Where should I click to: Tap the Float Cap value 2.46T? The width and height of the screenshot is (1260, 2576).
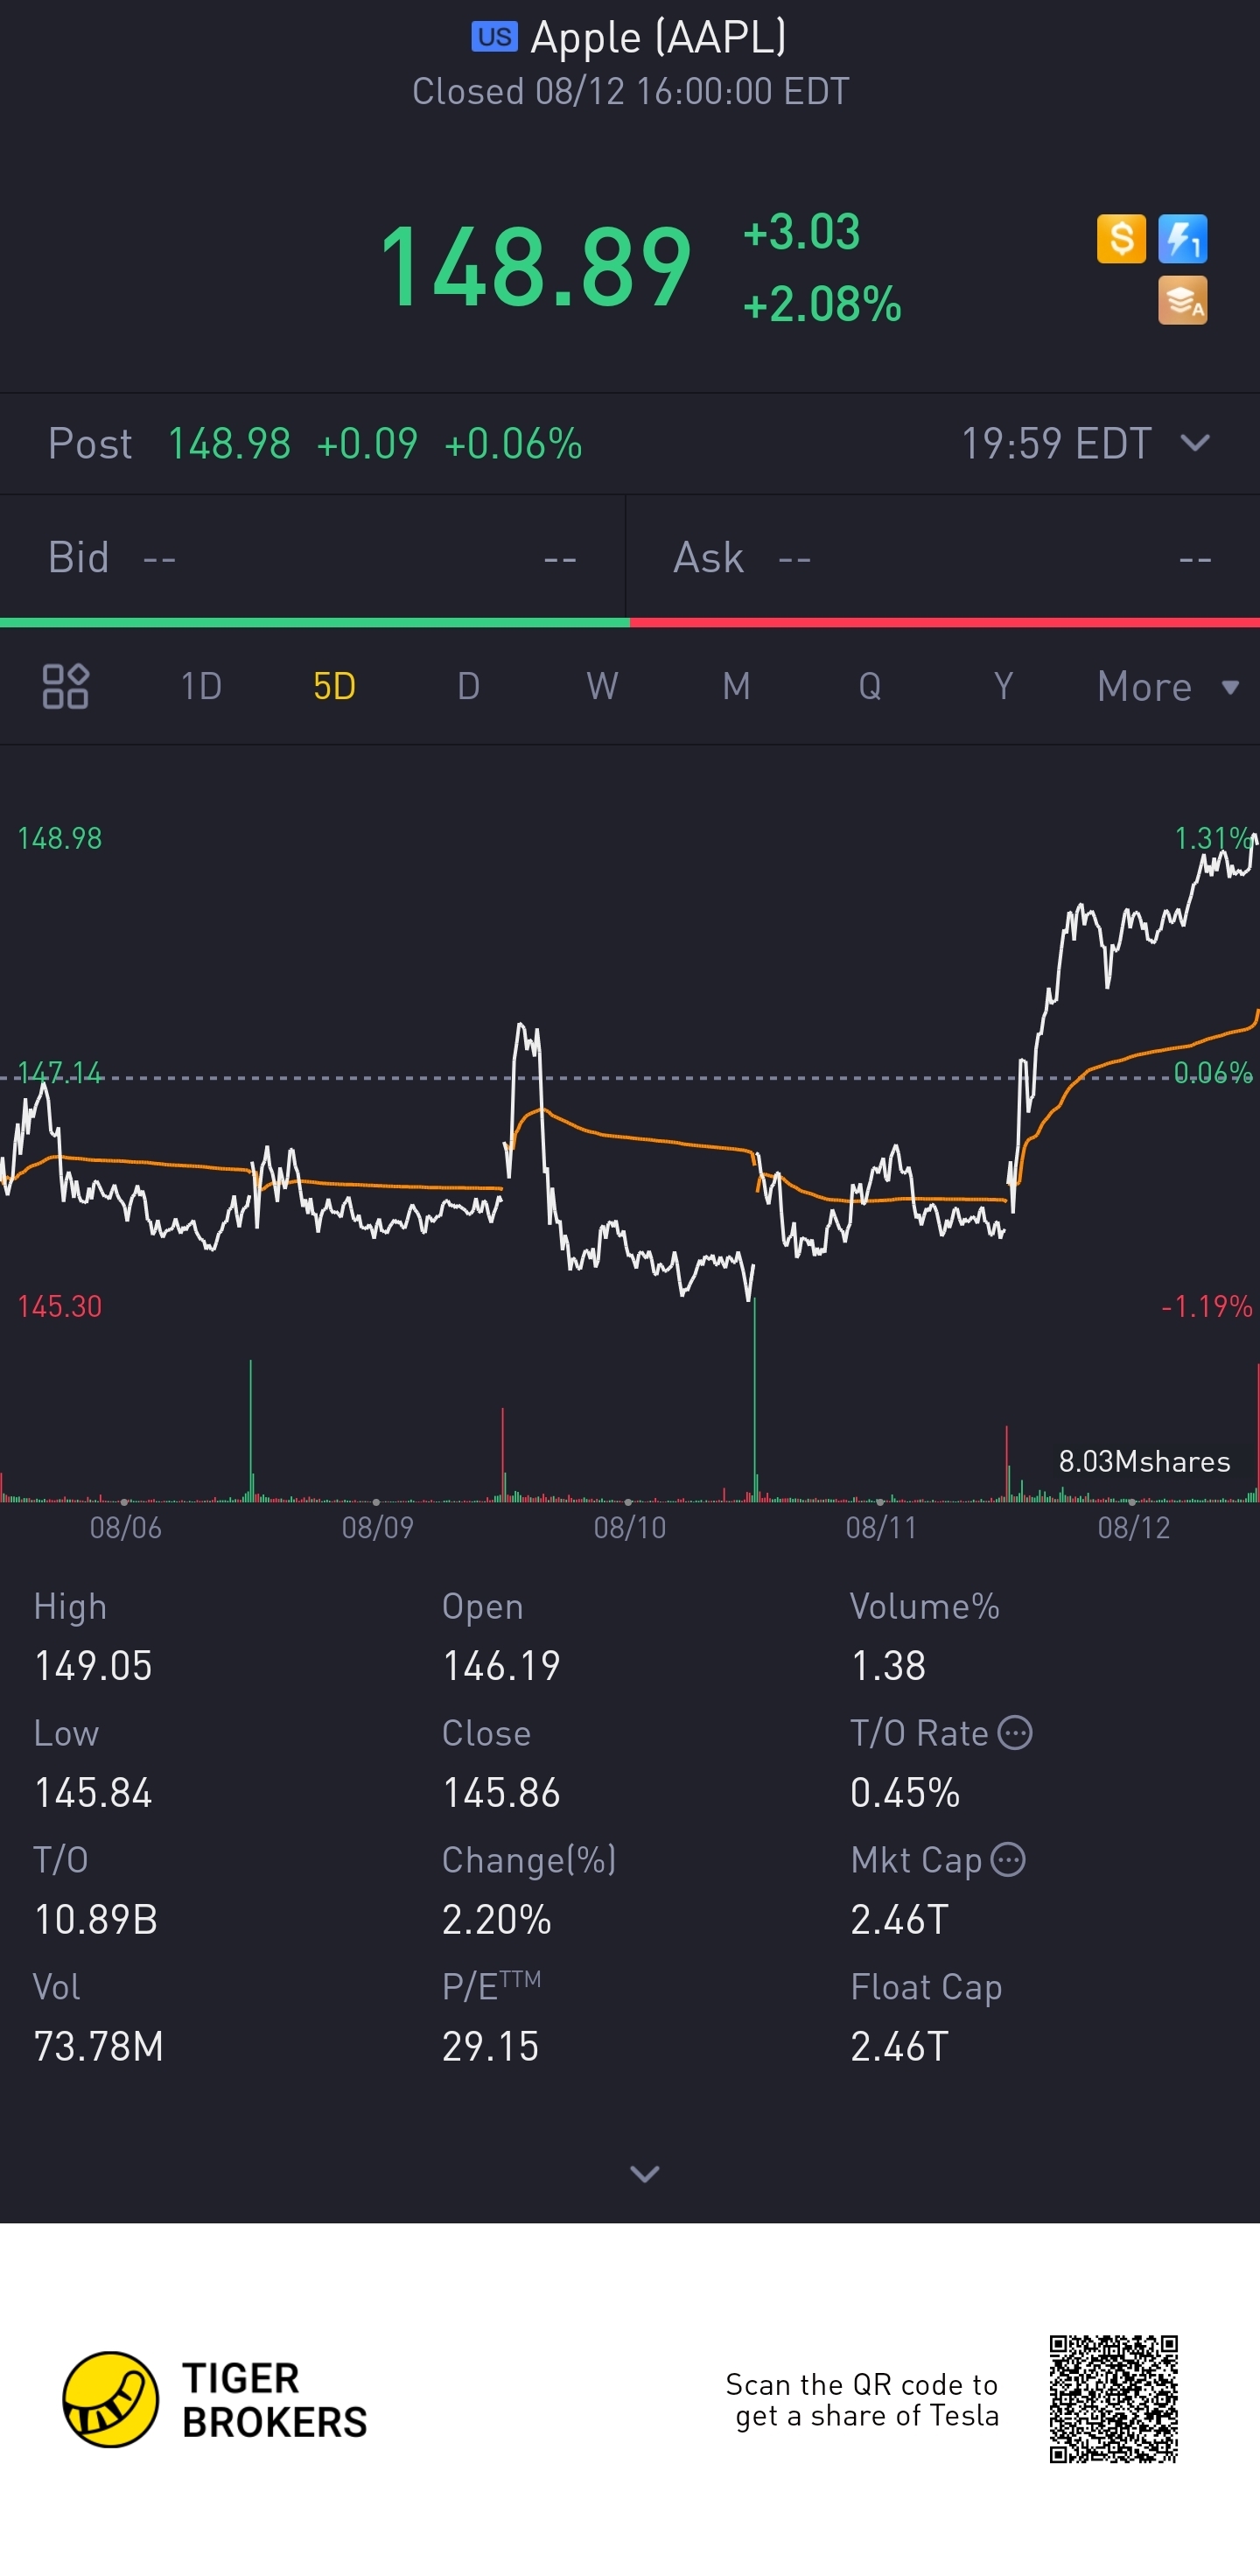pyautogui.click(x=899, y=2046)
